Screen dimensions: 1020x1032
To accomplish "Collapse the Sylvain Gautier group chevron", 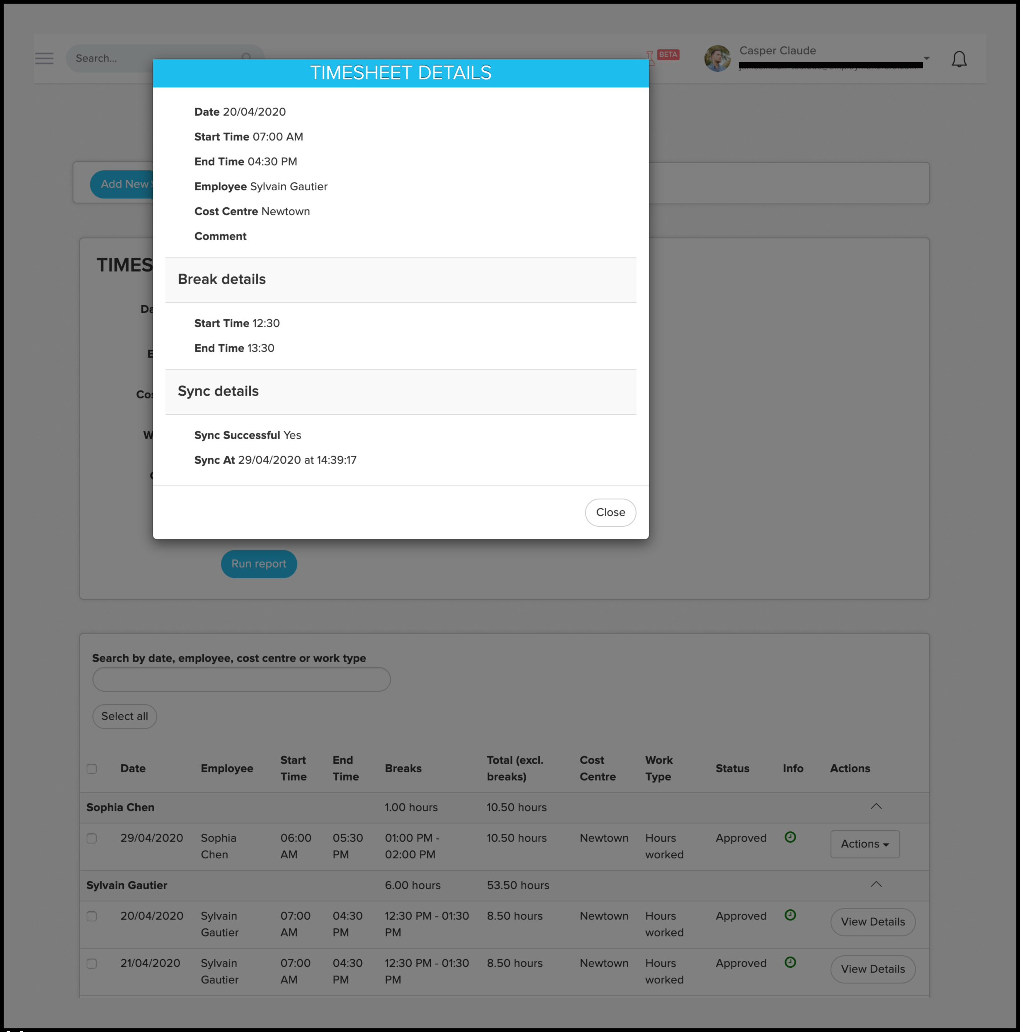I will pos(876,884).
